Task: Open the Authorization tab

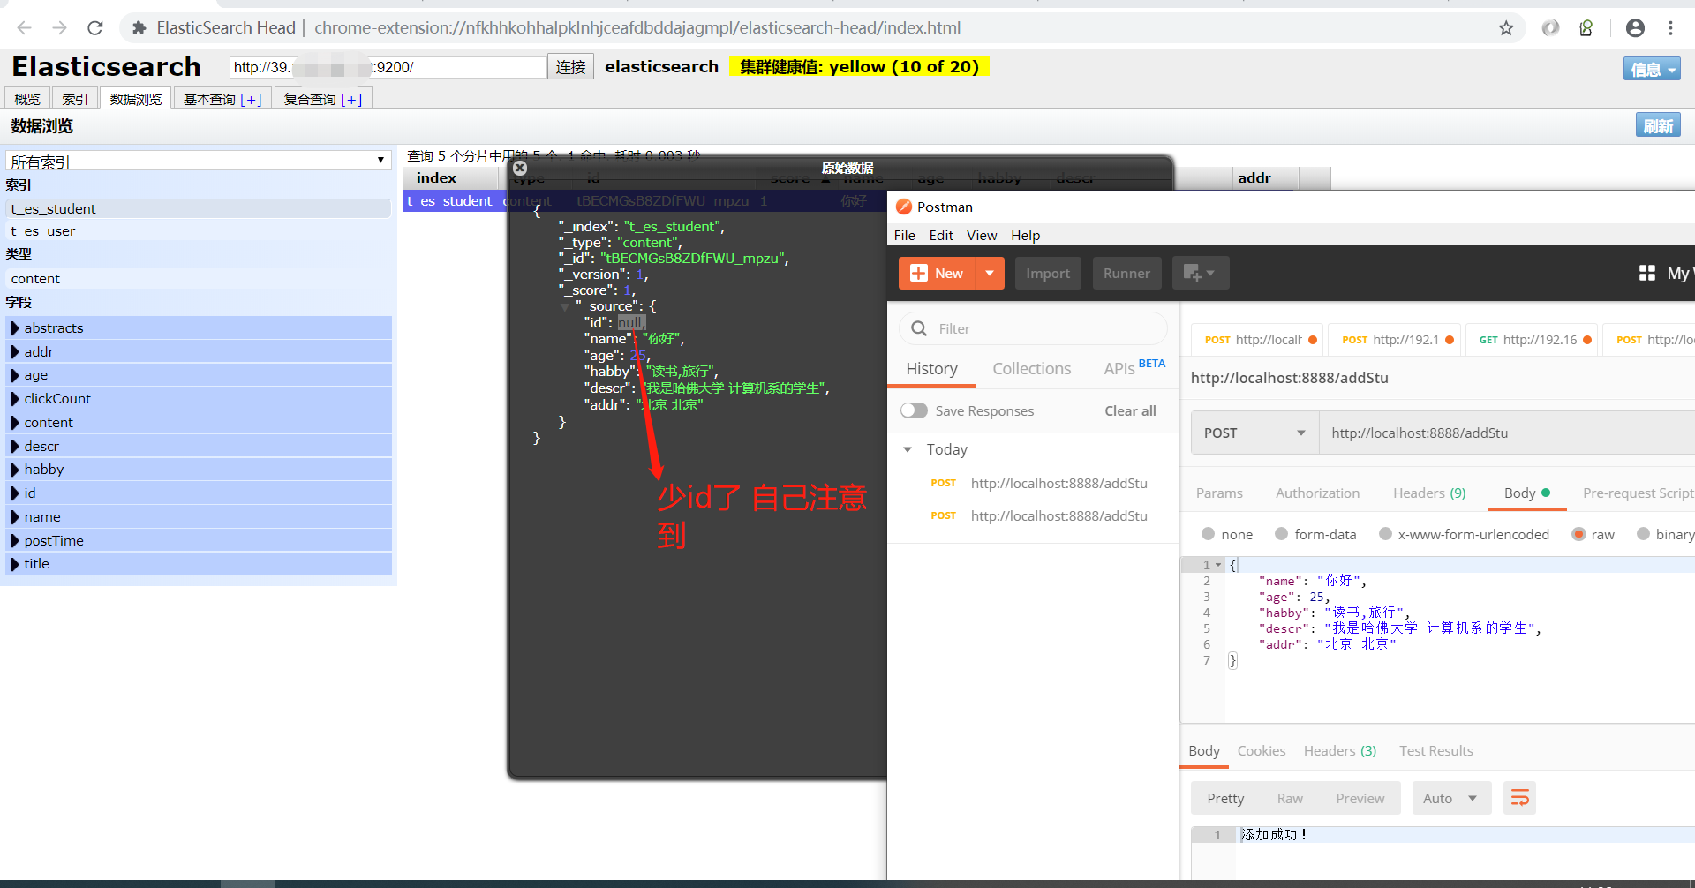Action: (x=1317, y=493)
